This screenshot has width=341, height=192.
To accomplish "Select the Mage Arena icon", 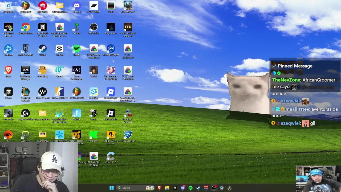I will coord(111,29).
